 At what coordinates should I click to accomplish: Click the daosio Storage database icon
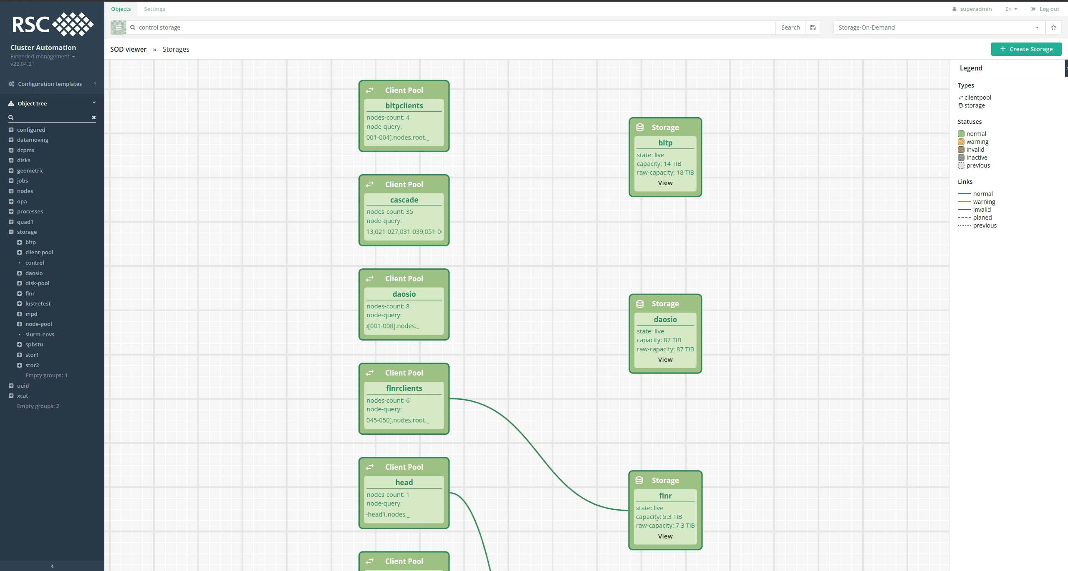[x=640, y=304]
